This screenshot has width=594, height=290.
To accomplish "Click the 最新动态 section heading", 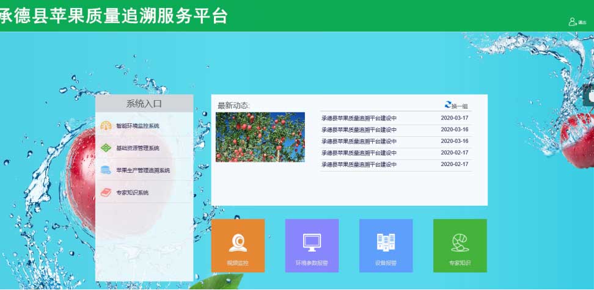I will click(x=233, y=106).
